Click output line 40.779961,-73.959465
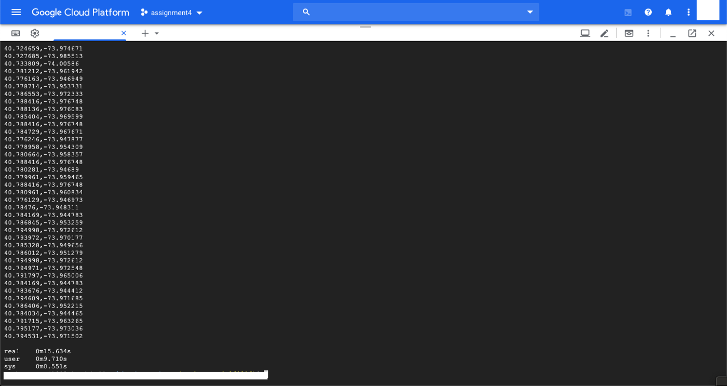Viewport: 727px width, 386px height. 44,177
